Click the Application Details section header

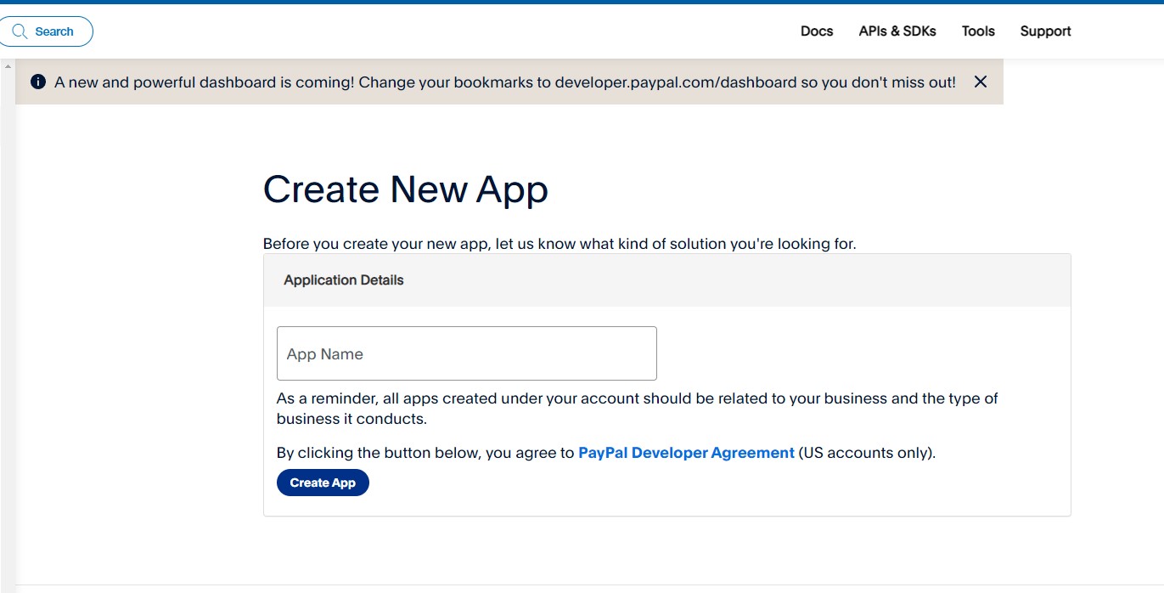tap(667, 280)
